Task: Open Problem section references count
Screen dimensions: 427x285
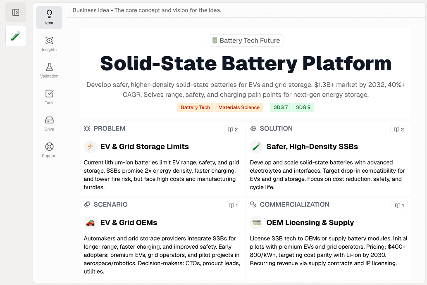Action: click(x=233, y=130)
